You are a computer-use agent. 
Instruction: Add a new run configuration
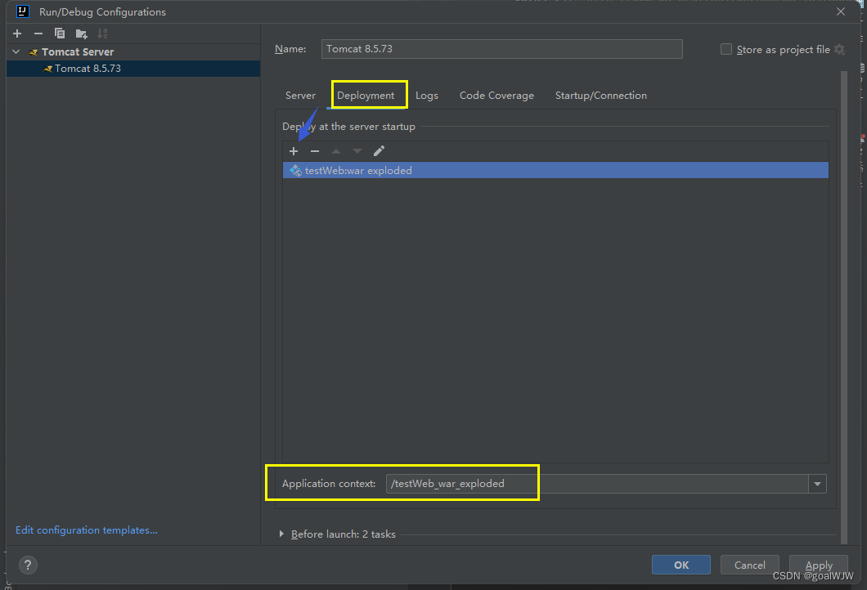pos(17,34)
